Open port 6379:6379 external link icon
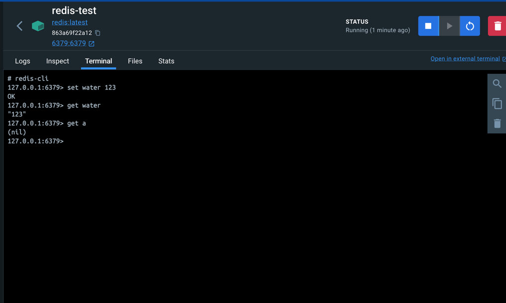The height and width of the screenshot is (303, 506). tap(92, 44)
